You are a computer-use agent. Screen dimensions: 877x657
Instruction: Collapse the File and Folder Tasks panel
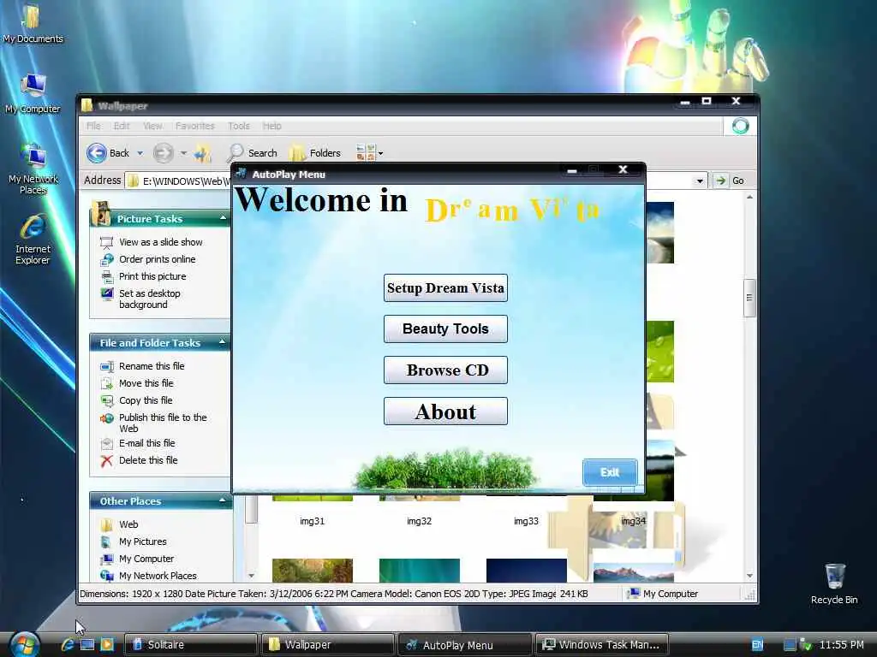[x=222, y=342]
